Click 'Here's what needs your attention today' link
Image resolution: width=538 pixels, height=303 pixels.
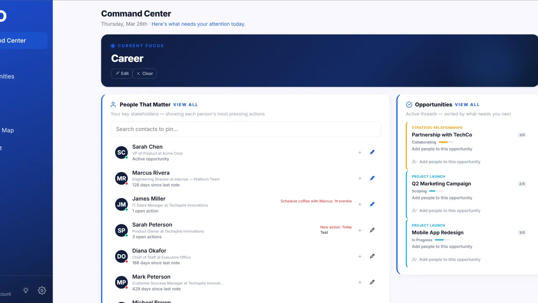point(198,24)
